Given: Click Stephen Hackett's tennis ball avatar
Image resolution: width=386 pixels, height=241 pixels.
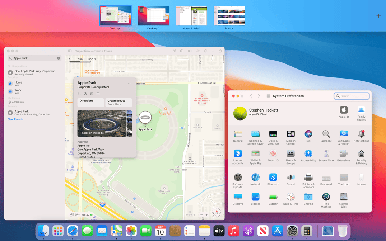Looking at the screenshot, I should pyautogui.click(x=240, y=113).
